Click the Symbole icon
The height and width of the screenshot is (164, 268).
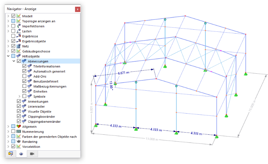[30, 96]
